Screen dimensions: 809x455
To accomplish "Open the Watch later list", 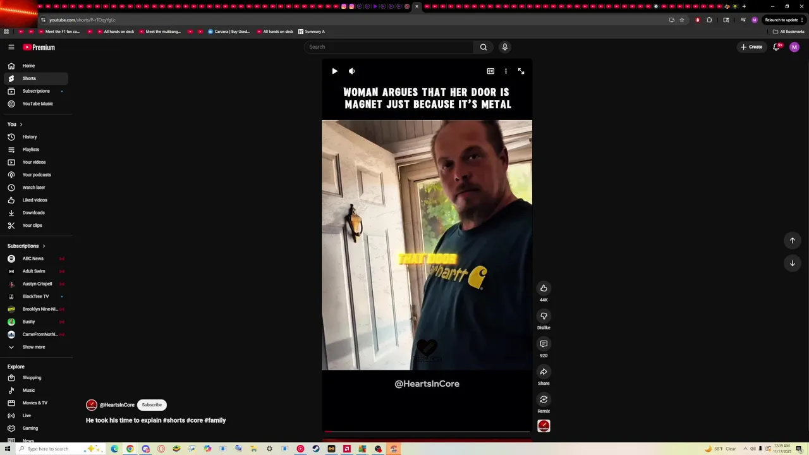I will [x=36, y=188].
